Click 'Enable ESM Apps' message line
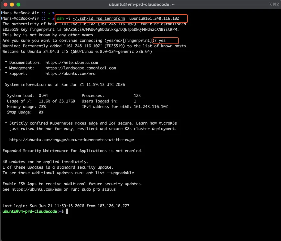281x241 pixels. click(72, 184)
